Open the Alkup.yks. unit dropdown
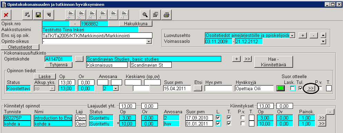This screenshot has height=133, width=343. (52, 88)
